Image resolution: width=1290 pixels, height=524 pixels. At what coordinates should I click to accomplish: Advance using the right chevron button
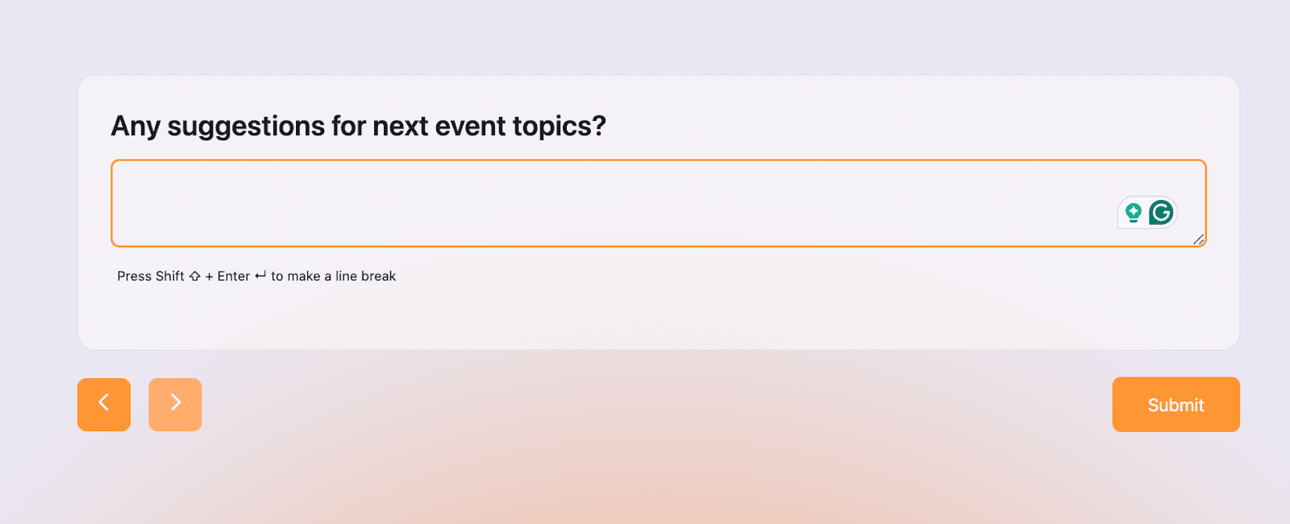click(x=175, y=405)
